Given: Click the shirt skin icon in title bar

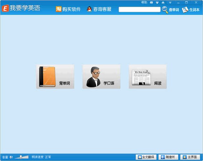Looking at the screenshot, I should [157, 3].
